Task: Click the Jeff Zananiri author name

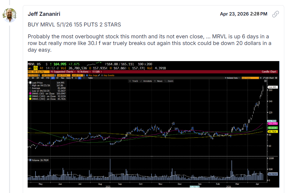Action: coord(44,14)
